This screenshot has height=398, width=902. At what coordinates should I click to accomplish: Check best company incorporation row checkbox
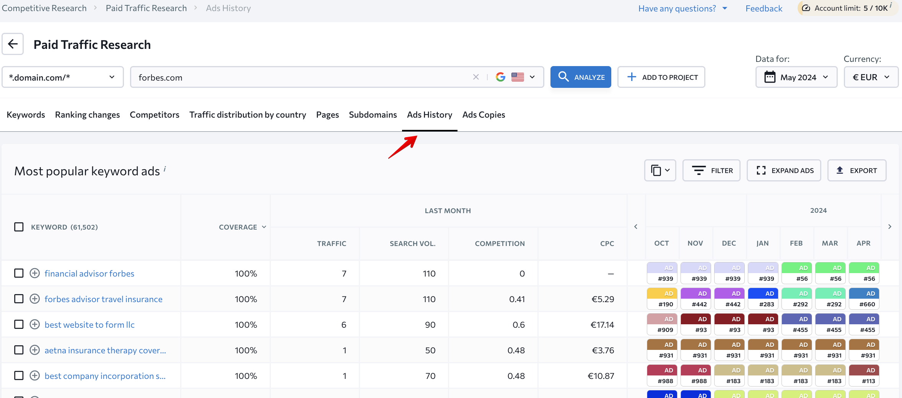tap(19, 375)
